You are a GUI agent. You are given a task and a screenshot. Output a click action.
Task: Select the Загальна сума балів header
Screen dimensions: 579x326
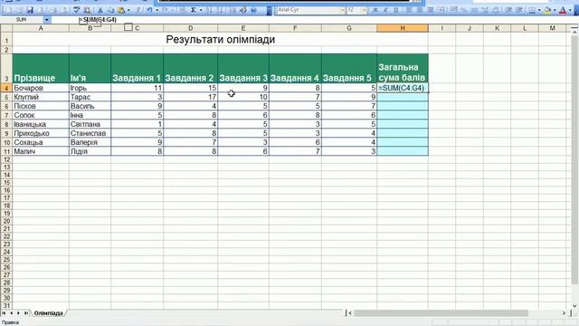click(403, 69)
